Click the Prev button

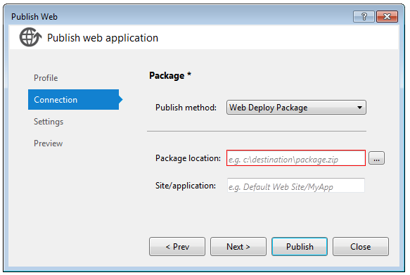(177, 246)
